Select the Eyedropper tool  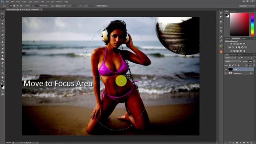[x=2, y=31]
